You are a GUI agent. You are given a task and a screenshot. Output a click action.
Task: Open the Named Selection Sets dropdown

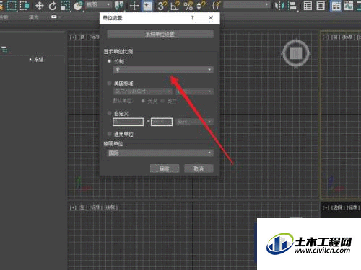pos(246,4)
